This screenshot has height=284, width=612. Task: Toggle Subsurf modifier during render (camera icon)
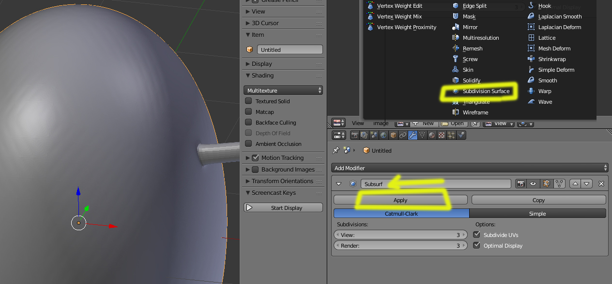[521, 184]
